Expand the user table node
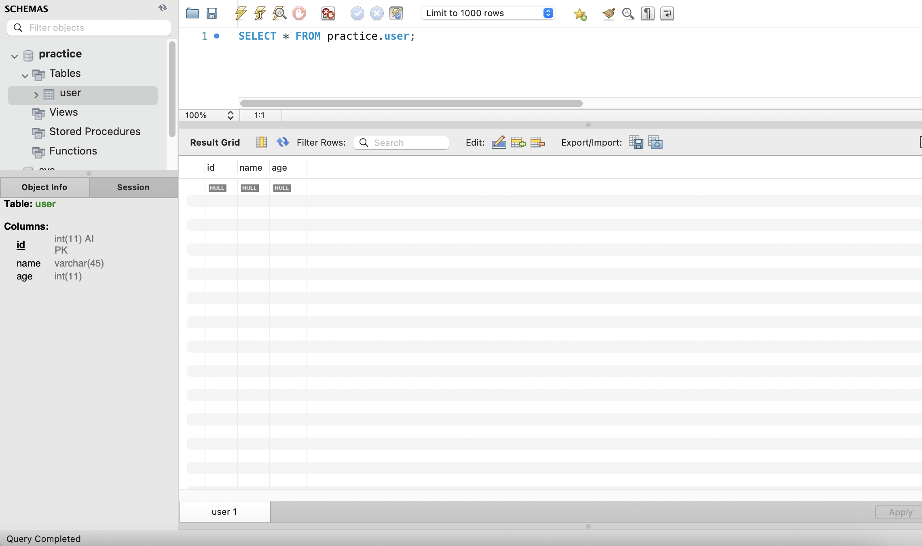The width and height of the screenshot is (922, 546). 36,95
